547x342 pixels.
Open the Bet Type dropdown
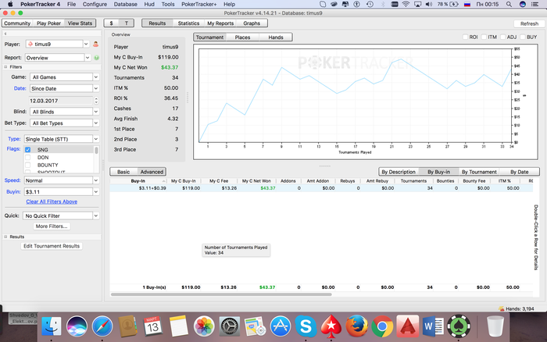95,123
